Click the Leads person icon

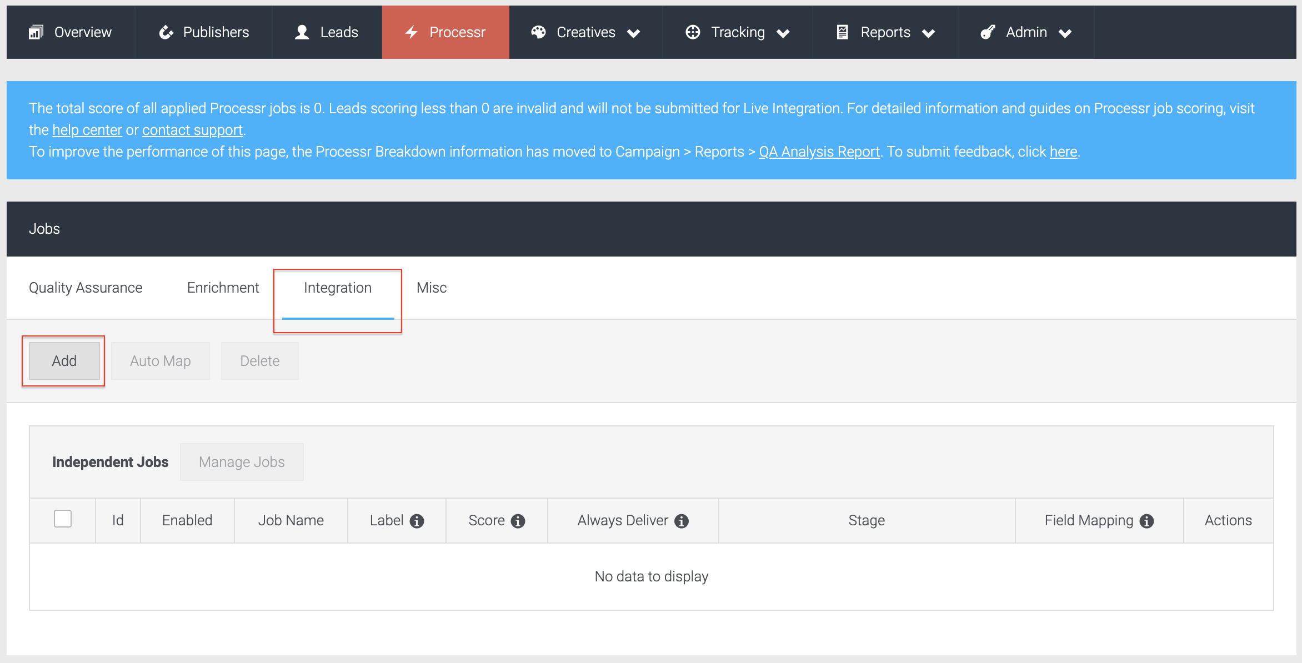[x=302, y=32]
